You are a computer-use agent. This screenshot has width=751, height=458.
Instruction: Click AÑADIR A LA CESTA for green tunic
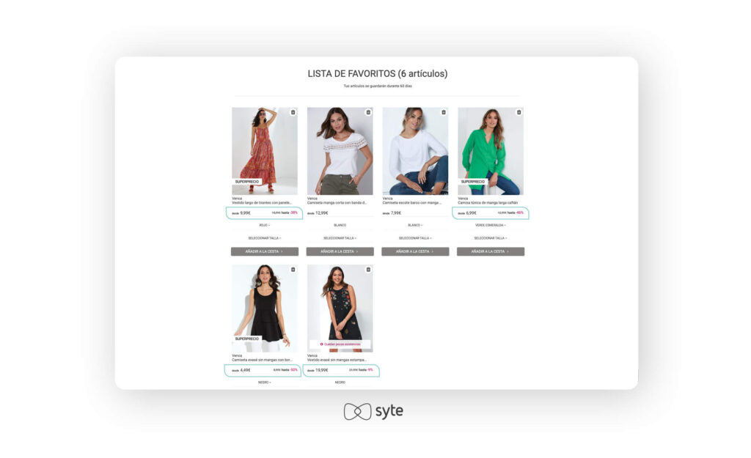(x=491, y=251)
